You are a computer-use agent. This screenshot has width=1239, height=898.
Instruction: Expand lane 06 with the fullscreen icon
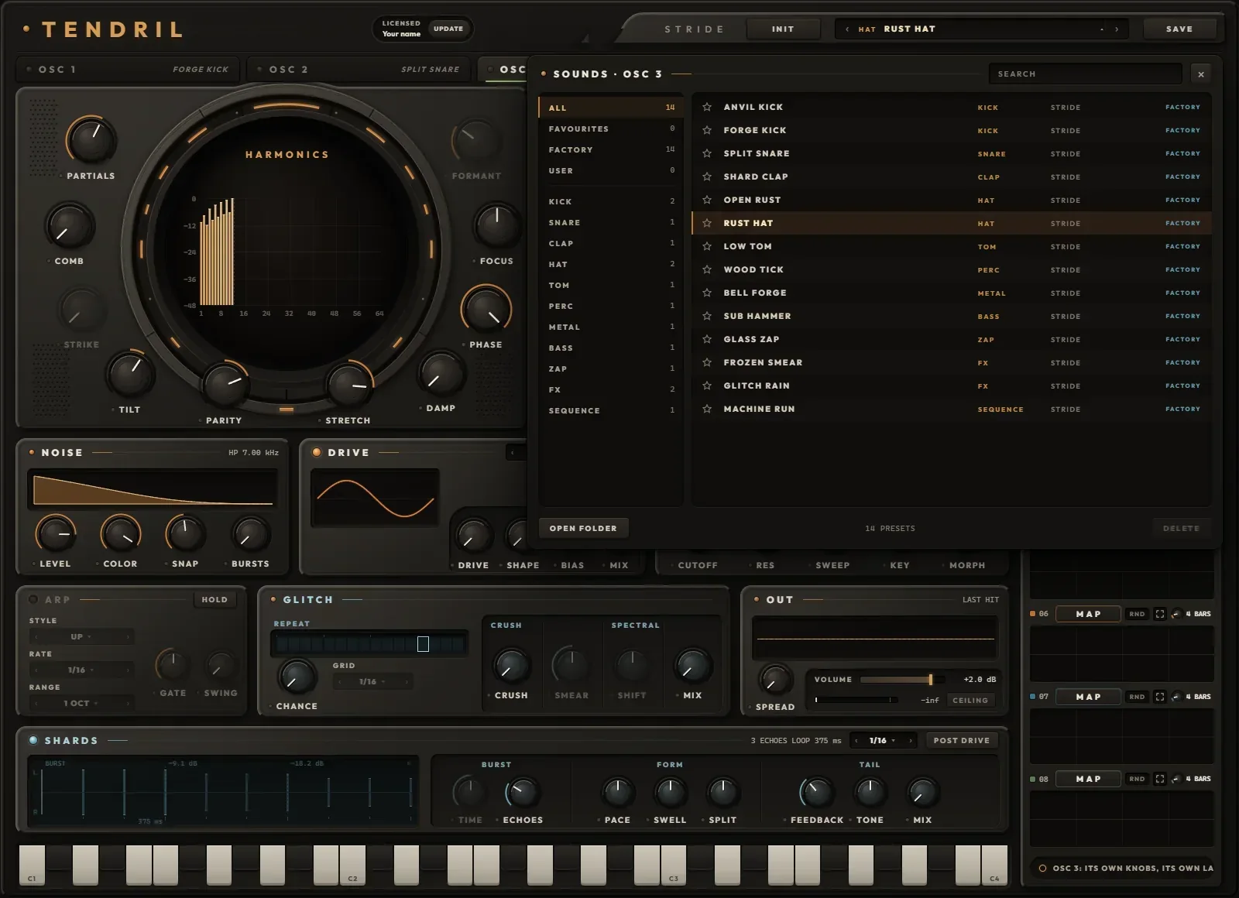[1160, 614]
